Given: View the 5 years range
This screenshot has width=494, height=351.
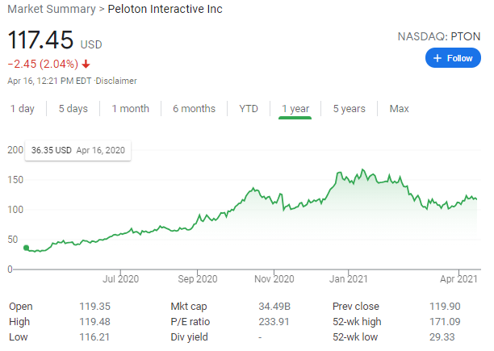Looking at the screenshot, I should pyautogui.click(x=349, y=109).
